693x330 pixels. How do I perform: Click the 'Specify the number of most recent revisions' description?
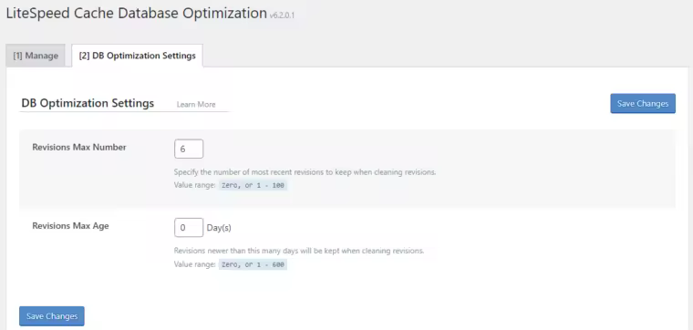[305, 172]
